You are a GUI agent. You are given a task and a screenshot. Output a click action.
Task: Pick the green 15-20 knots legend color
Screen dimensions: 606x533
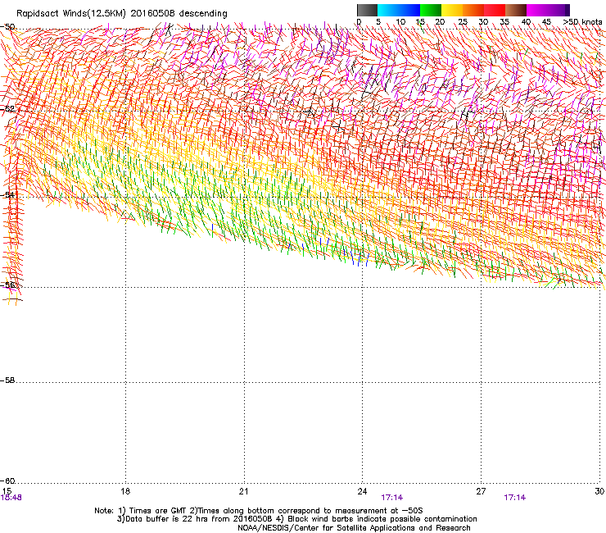(431, 10)
